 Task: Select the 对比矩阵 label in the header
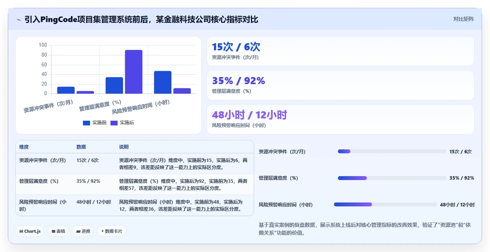(x=464, y=19)
